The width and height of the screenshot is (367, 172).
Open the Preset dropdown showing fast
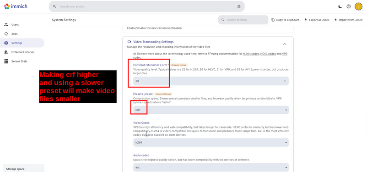tap(211, 110)
